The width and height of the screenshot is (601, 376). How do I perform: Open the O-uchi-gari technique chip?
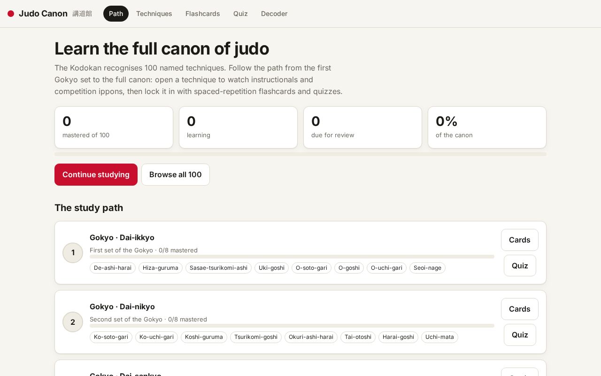pos(386,268)
